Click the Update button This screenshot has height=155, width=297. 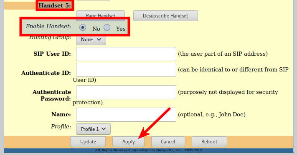pyautogui.click(x=88, y=142)
